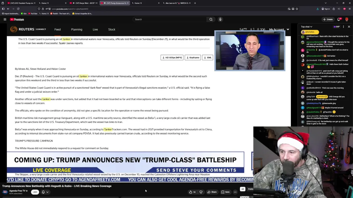This screenshot has height=198, width=353.
Task: Expand notification bell dropdown next to Join
Action: click(x=47, y=192)
